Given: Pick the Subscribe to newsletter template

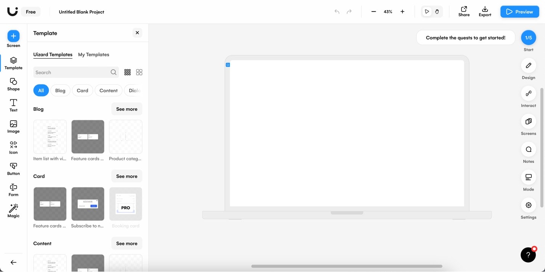Looking at the screenshot, I should [x=88, y=204].
